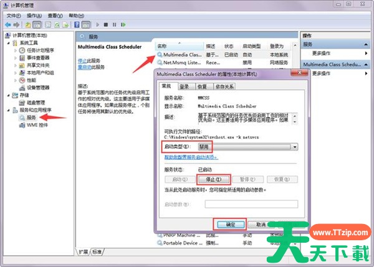Click the 停止(T) button in dialog
Screen dimensions: 374x267
click(214, 180)
